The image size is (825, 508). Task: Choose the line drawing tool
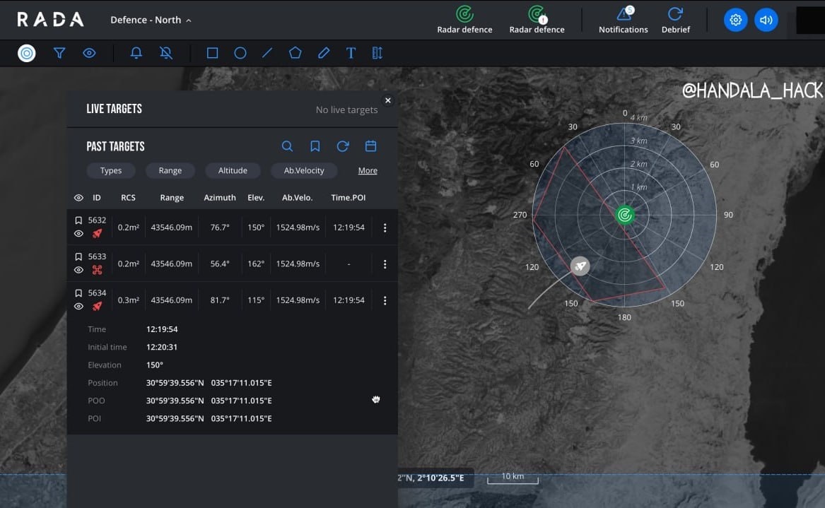267,53
